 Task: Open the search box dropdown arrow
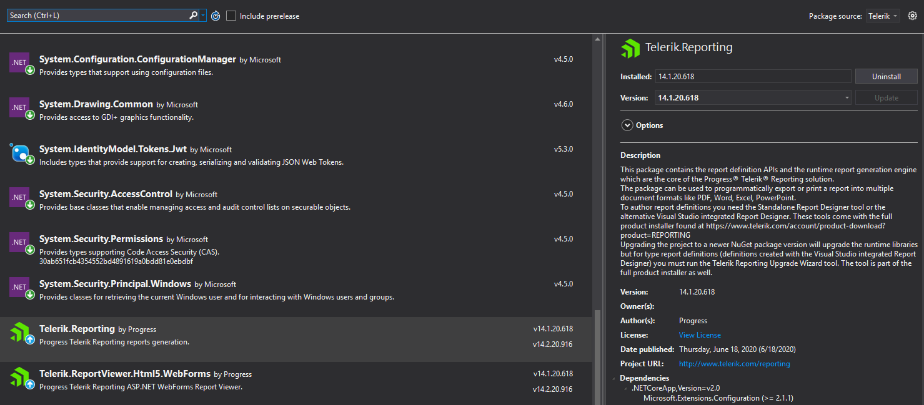pos(202,16)
